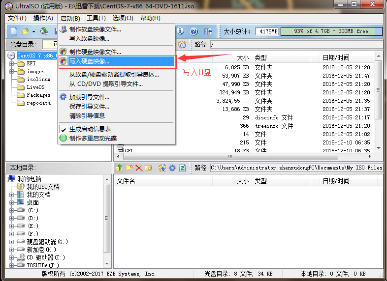
Task: Click the 日期/时间 column header in ISO list
Action: (x=347, y=57)
